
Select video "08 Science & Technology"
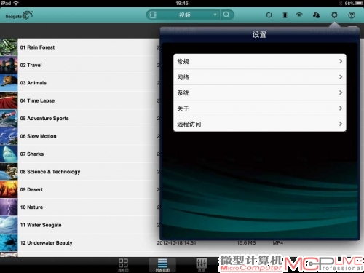click(50, 172)
